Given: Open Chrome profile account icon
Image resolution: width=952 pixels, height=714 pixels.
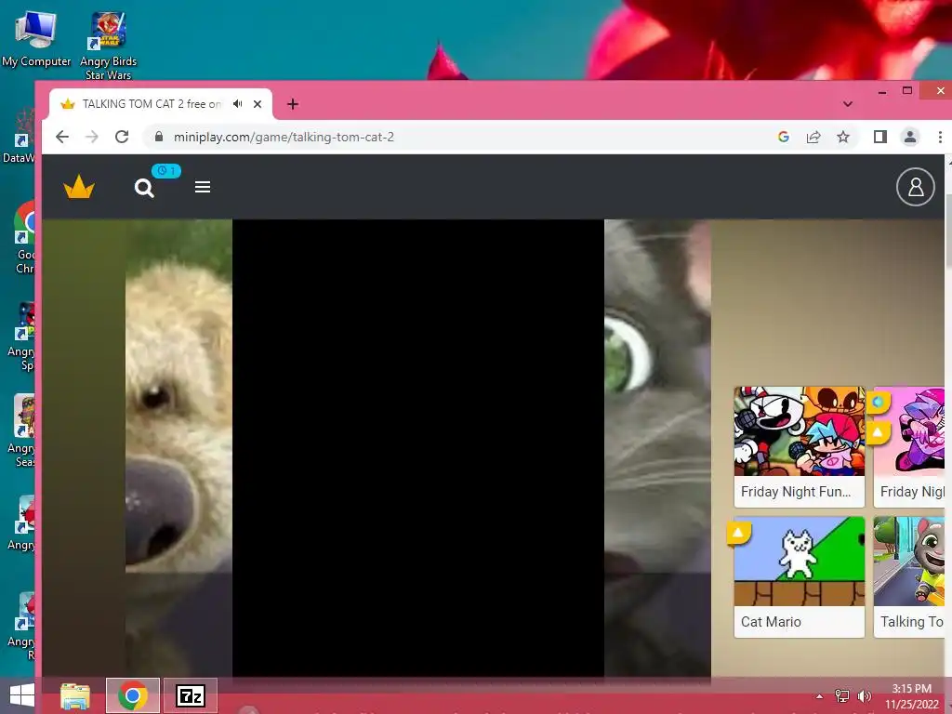Looking at the screenshot, I should point(910,137).
